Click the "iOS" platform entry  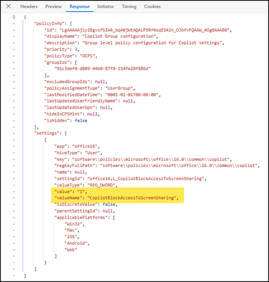(x=71, y=237)
